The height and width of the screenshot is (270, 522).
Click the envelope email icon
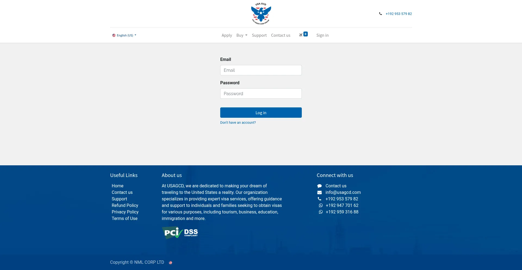tap(319, 193)
